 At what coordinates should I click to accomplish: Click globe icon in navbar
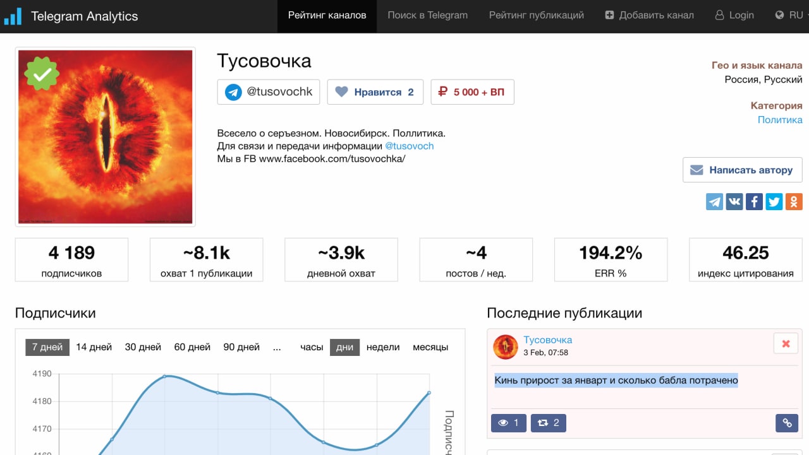click(x=779, y=15)
